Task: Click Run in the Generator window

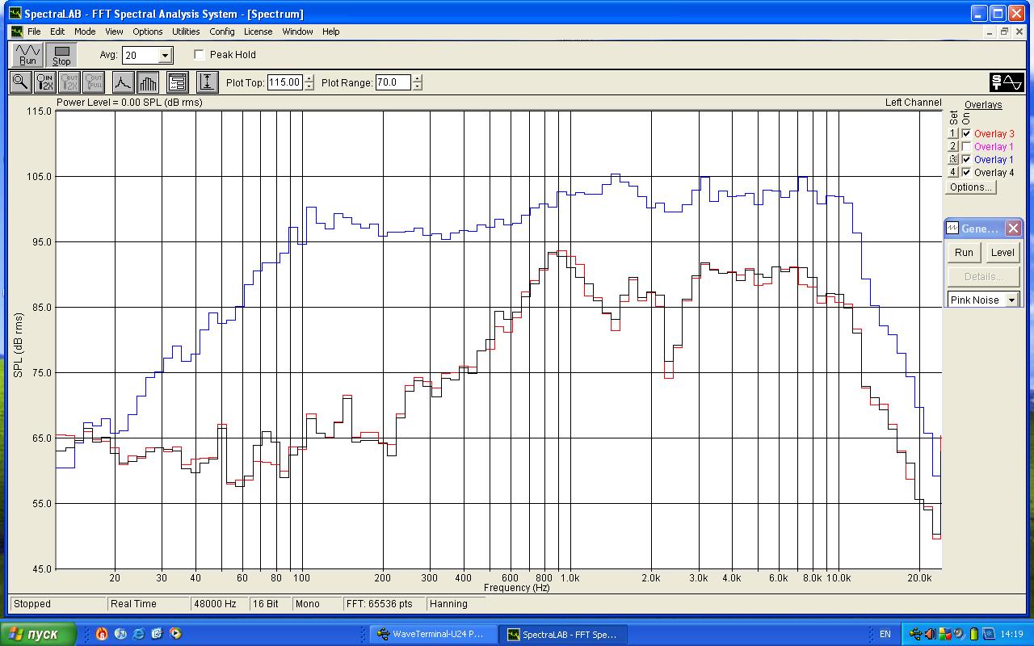Action: click(964, 253)
